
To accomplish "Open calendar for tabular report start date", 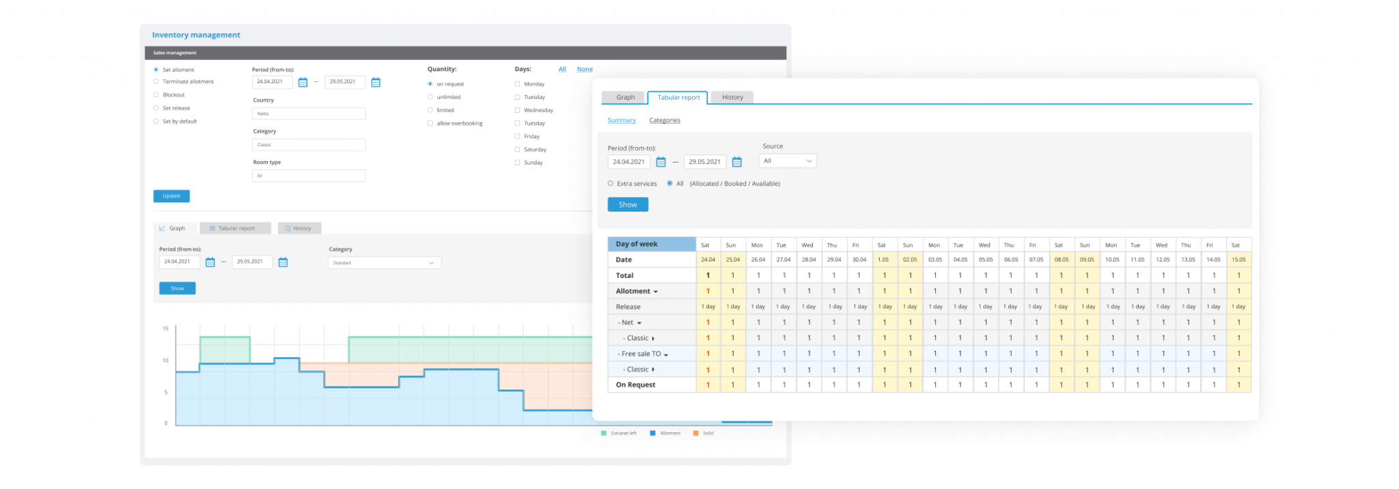I will point(661,163).
